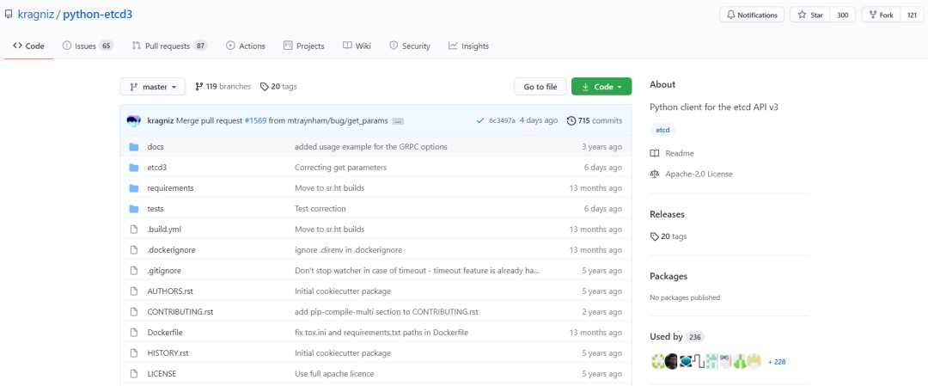Click commit message 'Correcting get parameters'
The height and width of the screenshot is (386, 928).
coord(341,168)
